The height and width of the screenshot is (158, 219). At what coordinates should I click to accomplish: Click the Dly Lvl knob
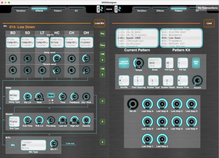click(27, 97)
